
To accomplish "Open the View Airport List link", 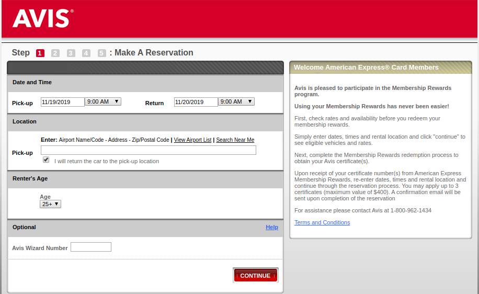I will pyautogui.click(x=192, y=140).
